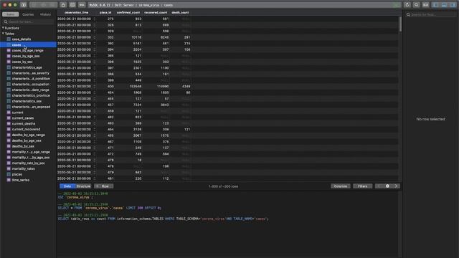Viewport: 459px width, 258px height.
Task: Open the Filters button
Action: [x=362, y=186]
